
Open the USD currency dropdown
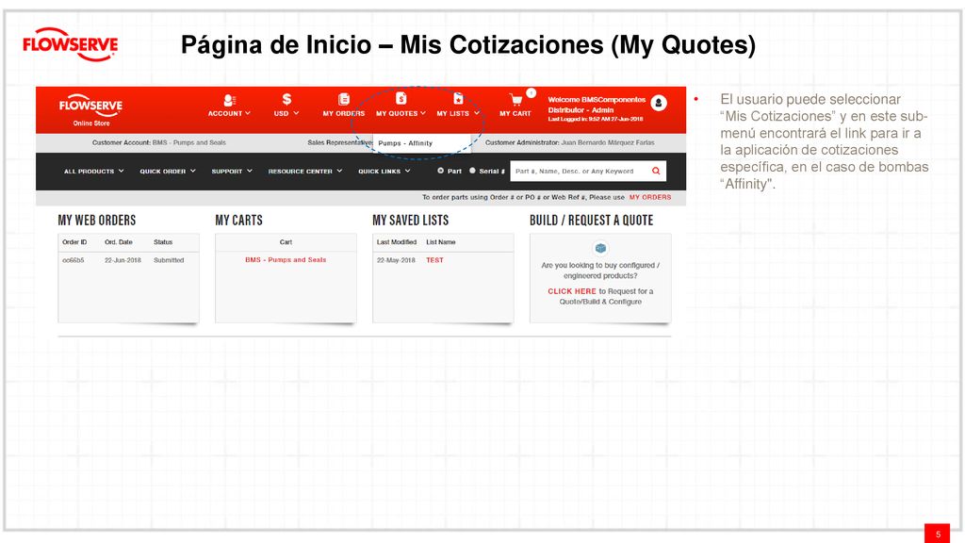pyautogui.click(x=286, y=113)
